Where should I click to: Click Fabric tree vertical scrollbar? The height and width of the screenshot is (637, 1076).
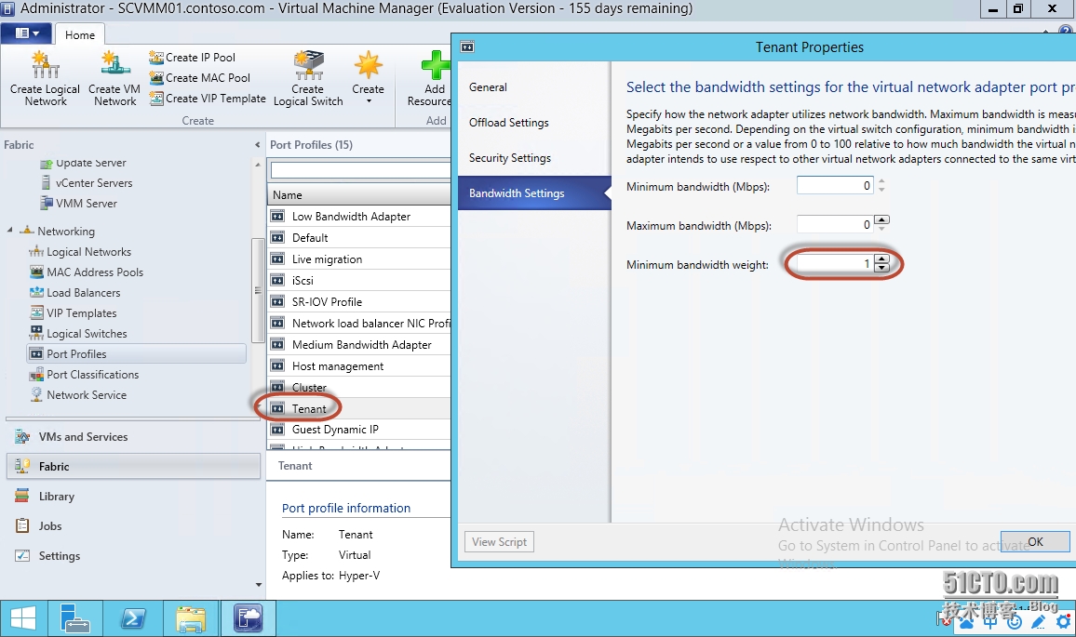pyautogui.click(x=258, y=290)
